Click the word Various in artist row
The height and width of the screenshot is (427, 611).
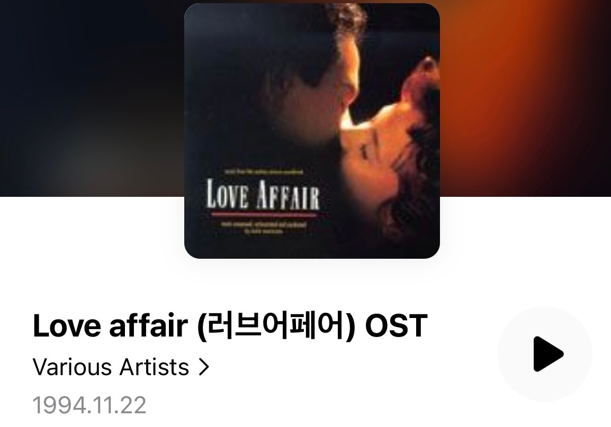73,367
